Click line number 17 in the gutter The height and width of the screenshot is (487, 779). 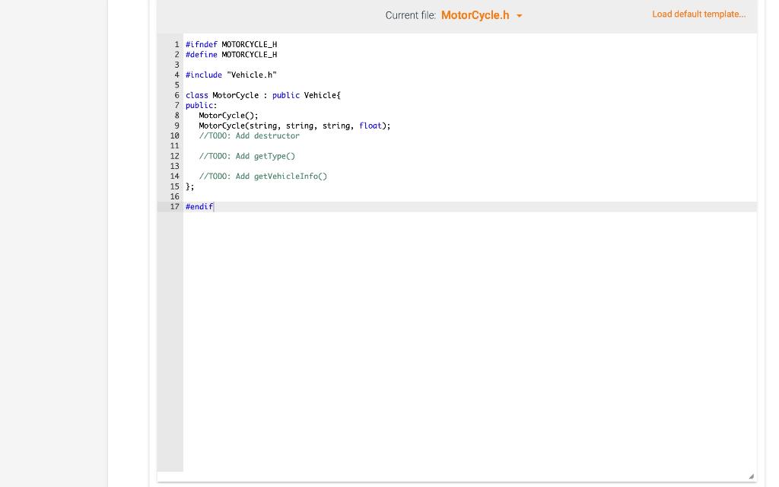[x=174, y=206]
